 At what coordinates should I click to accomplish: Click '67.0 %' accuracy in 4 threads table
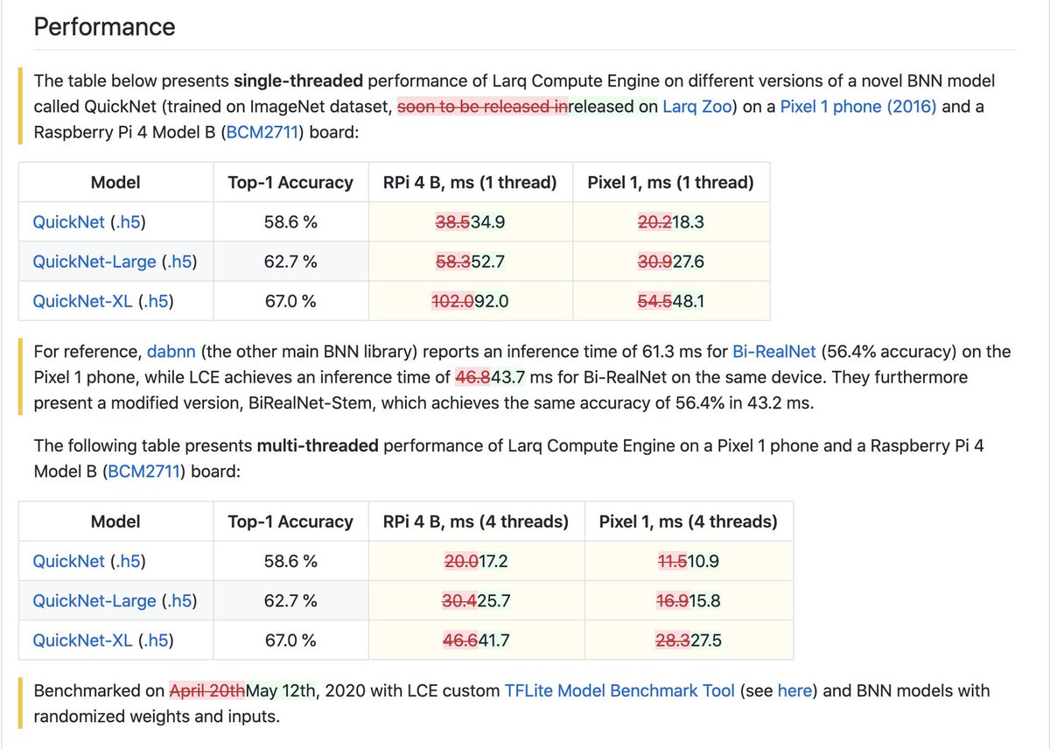click(290, 640)
